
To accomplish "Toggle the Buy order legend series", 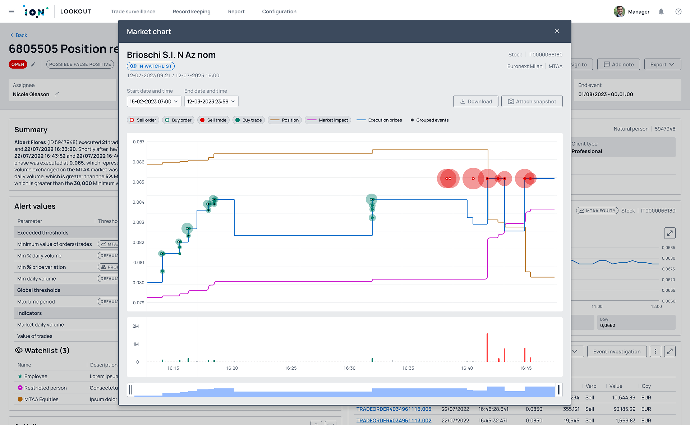I will click(178, 120).
